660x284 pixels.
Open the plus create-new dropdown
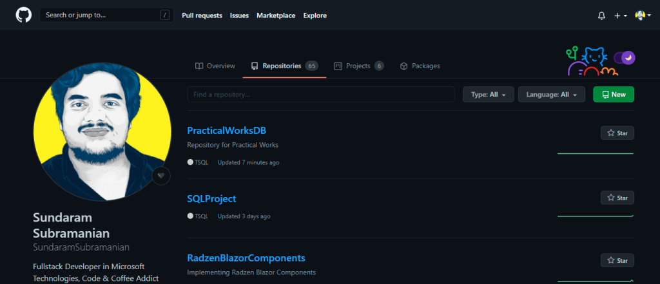[x=620, y=15]
